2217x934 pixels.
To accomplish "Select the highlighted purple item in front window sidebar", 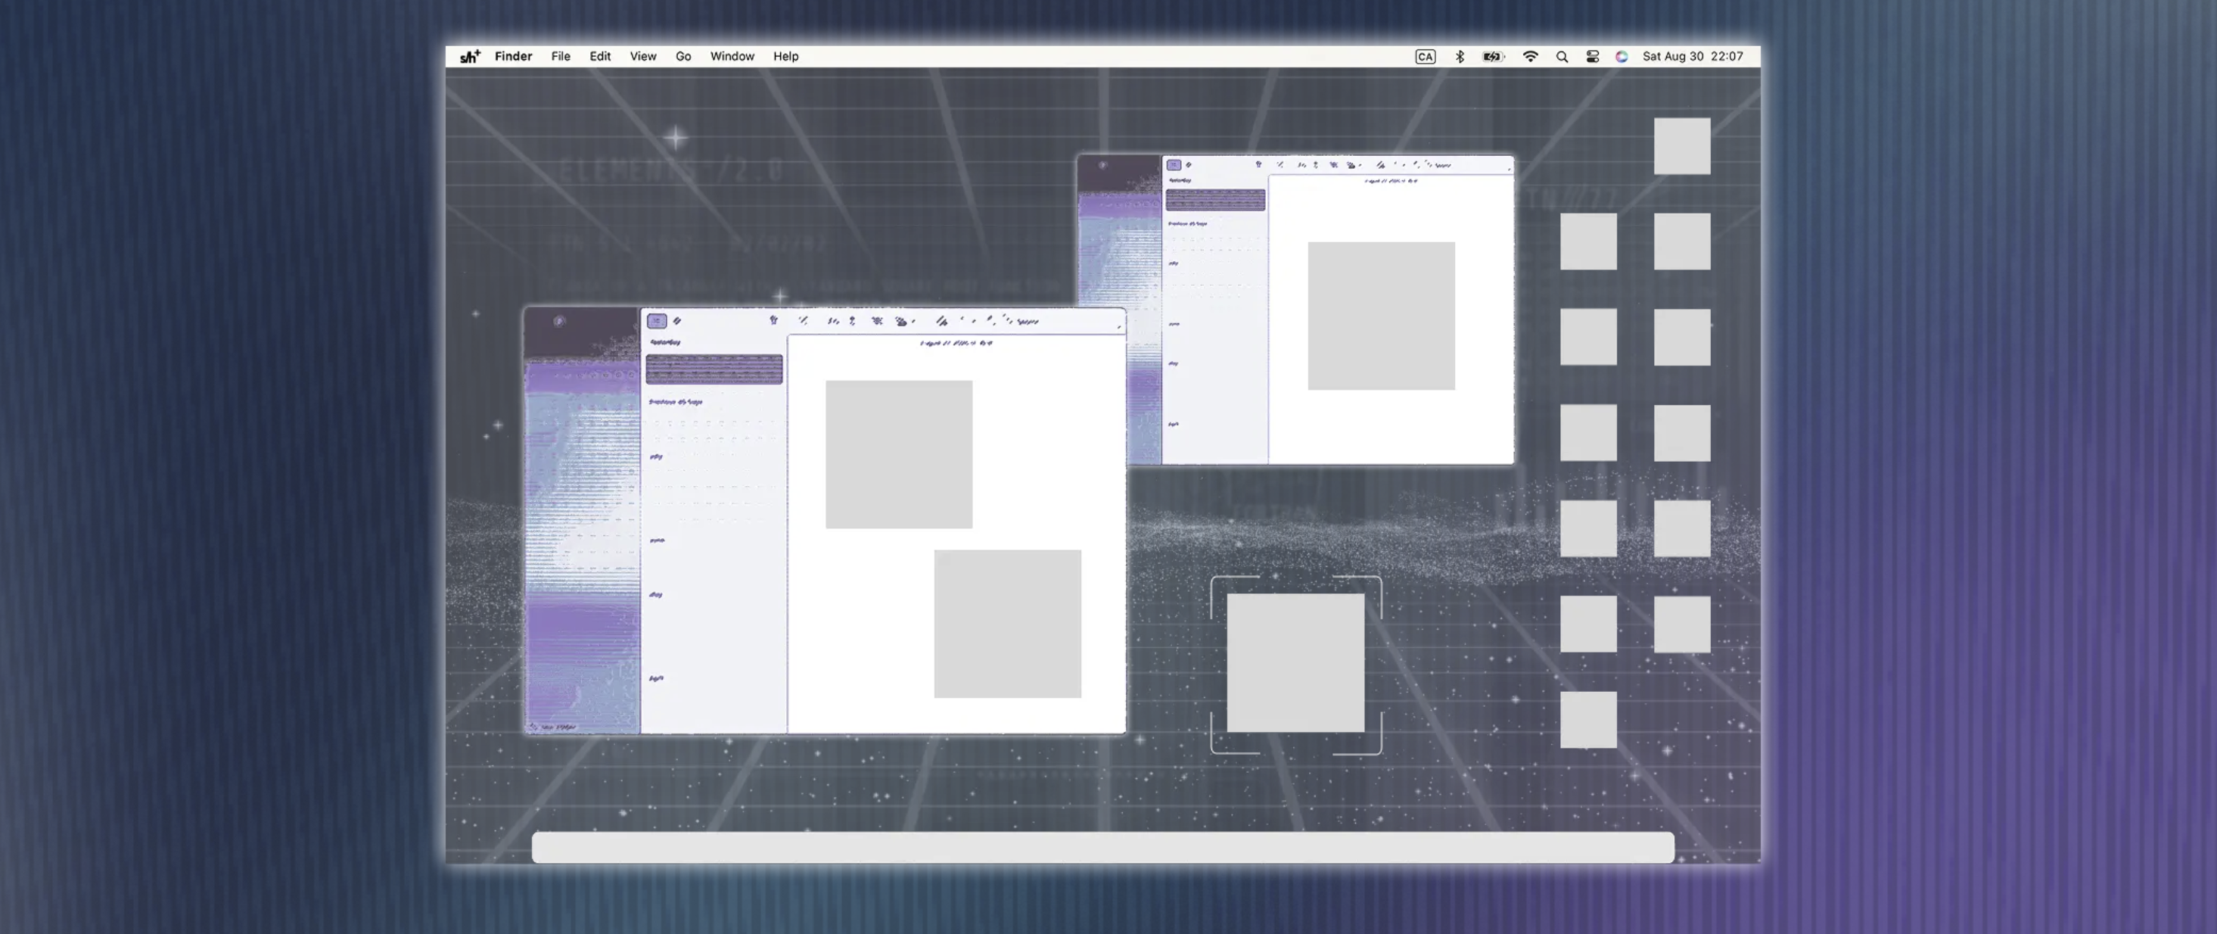I will [x=714, y=369].
